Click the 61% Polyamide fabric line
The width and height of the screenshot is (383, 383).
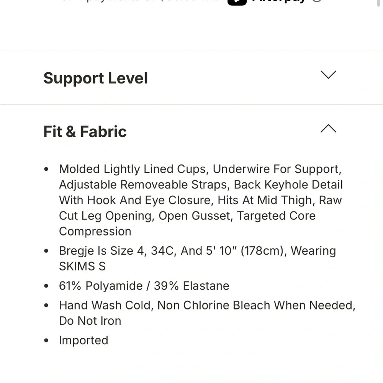[x=144, y=286]
